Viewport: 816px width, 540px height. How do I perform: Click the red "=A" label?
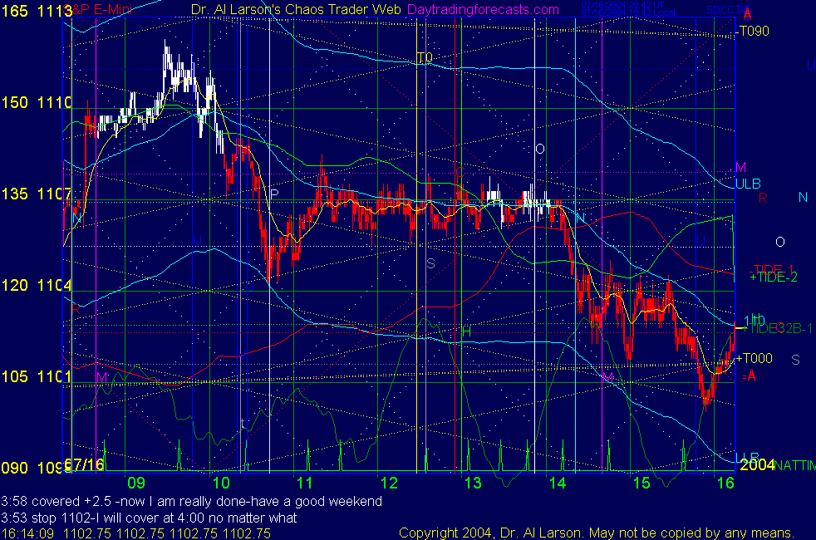(x=749, y=376)
